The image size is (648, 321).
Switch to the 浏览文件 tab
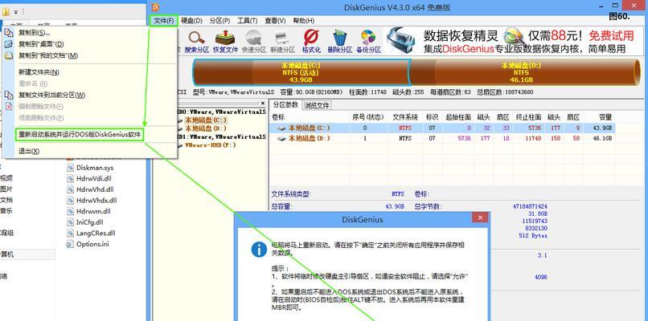point(317,105)
